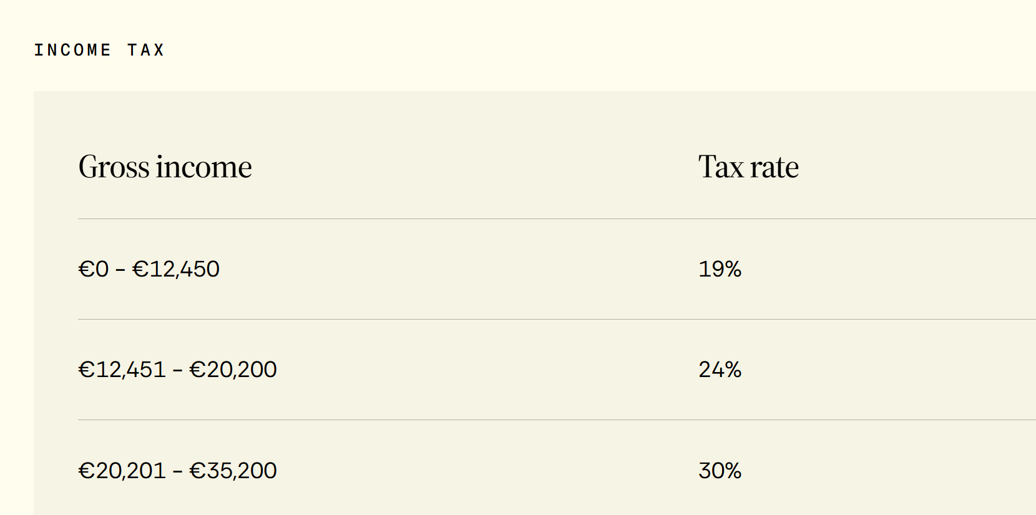The image size is (1036, 515).
Task: Click the €20,200 upper limit amount
Action: 233,370
